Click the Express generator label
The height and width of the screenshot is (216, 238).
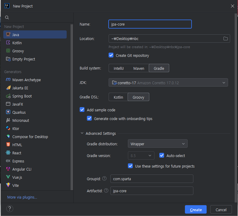pos(18,161)
